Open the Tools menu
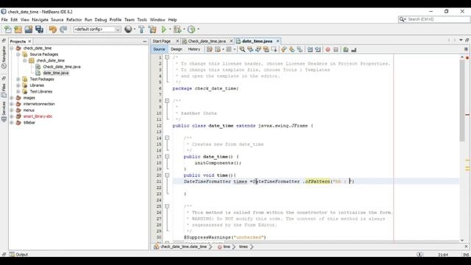 (x=142, y=20)
